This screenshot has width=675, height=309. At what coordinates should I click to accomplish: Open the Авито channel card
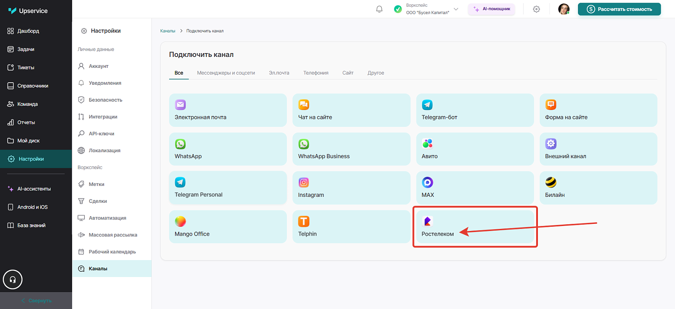[x=475, y=149]
